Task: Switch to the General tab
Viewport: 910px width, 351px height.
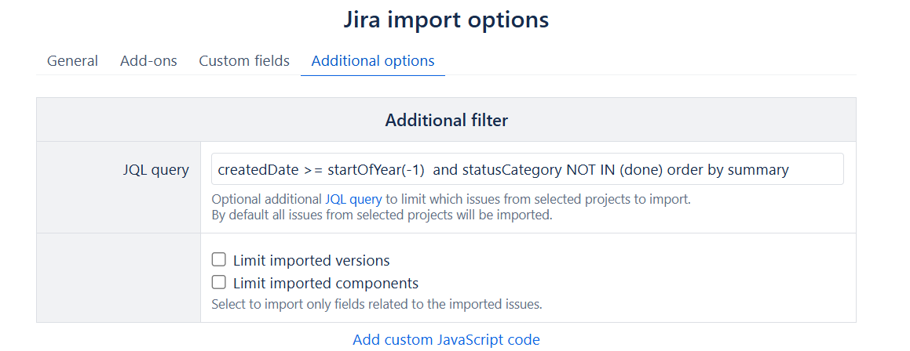Action: pos(72,61)
